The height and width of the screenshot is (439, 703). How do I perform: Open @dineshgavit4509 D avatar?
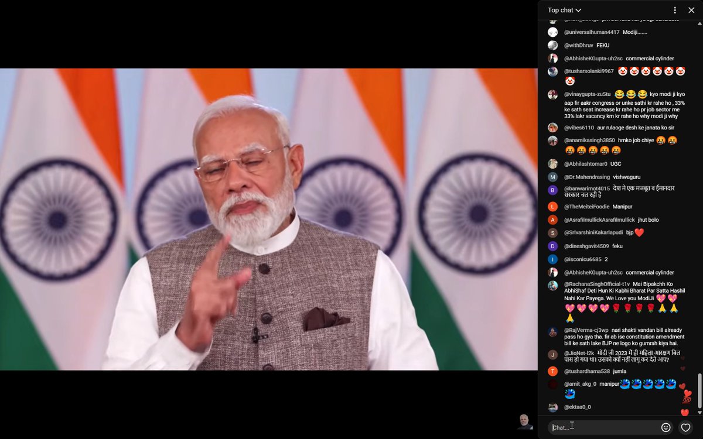[552, 246]
